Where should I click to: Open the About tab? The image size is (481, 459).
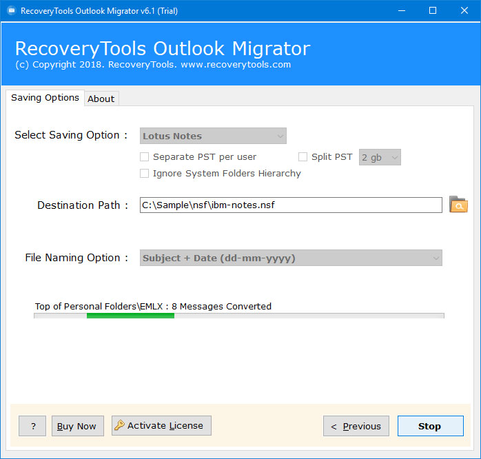coord(101,99)
